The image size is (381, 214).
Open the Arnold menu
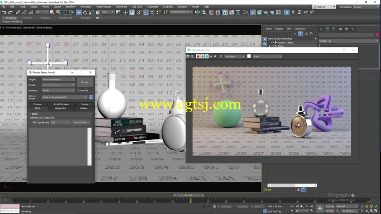click(x=195, y=7)
